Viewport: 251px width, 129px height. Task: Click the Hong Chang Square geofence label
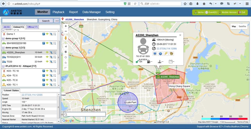pos(180,86)
